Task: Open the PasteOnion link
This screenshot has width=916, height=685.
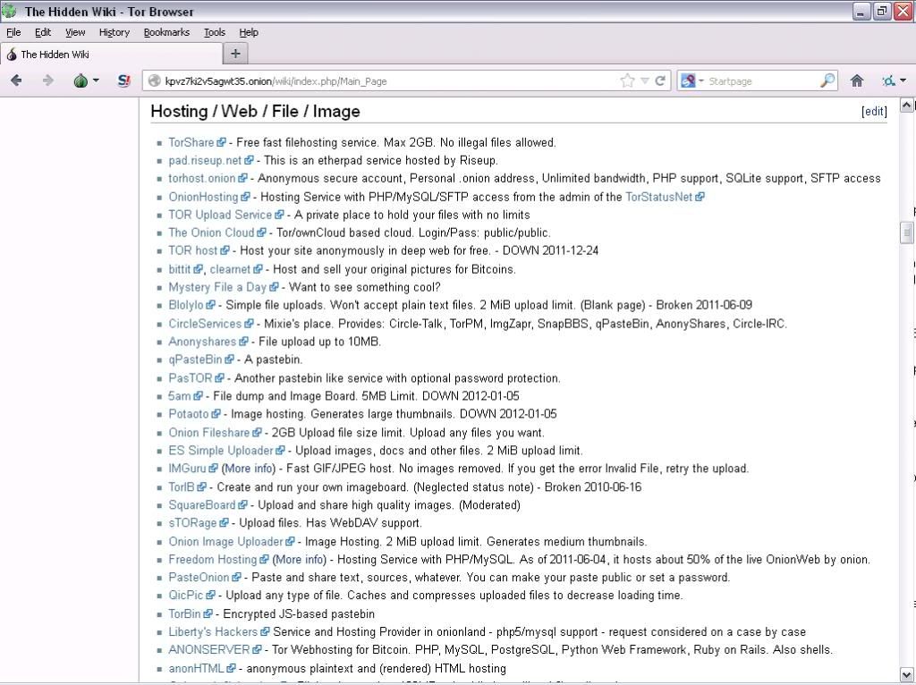Action: [x=199, y=578]
